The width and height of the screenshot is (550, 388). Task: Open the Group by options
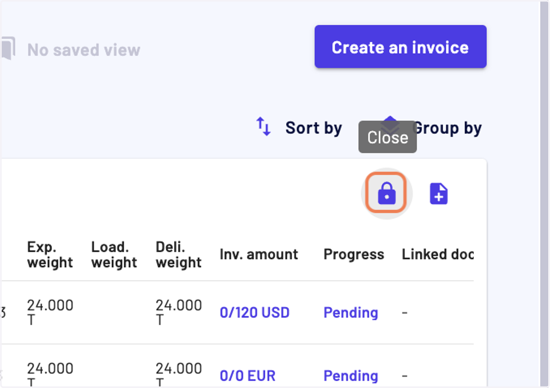pyautogui.click(x=447, y=128)
